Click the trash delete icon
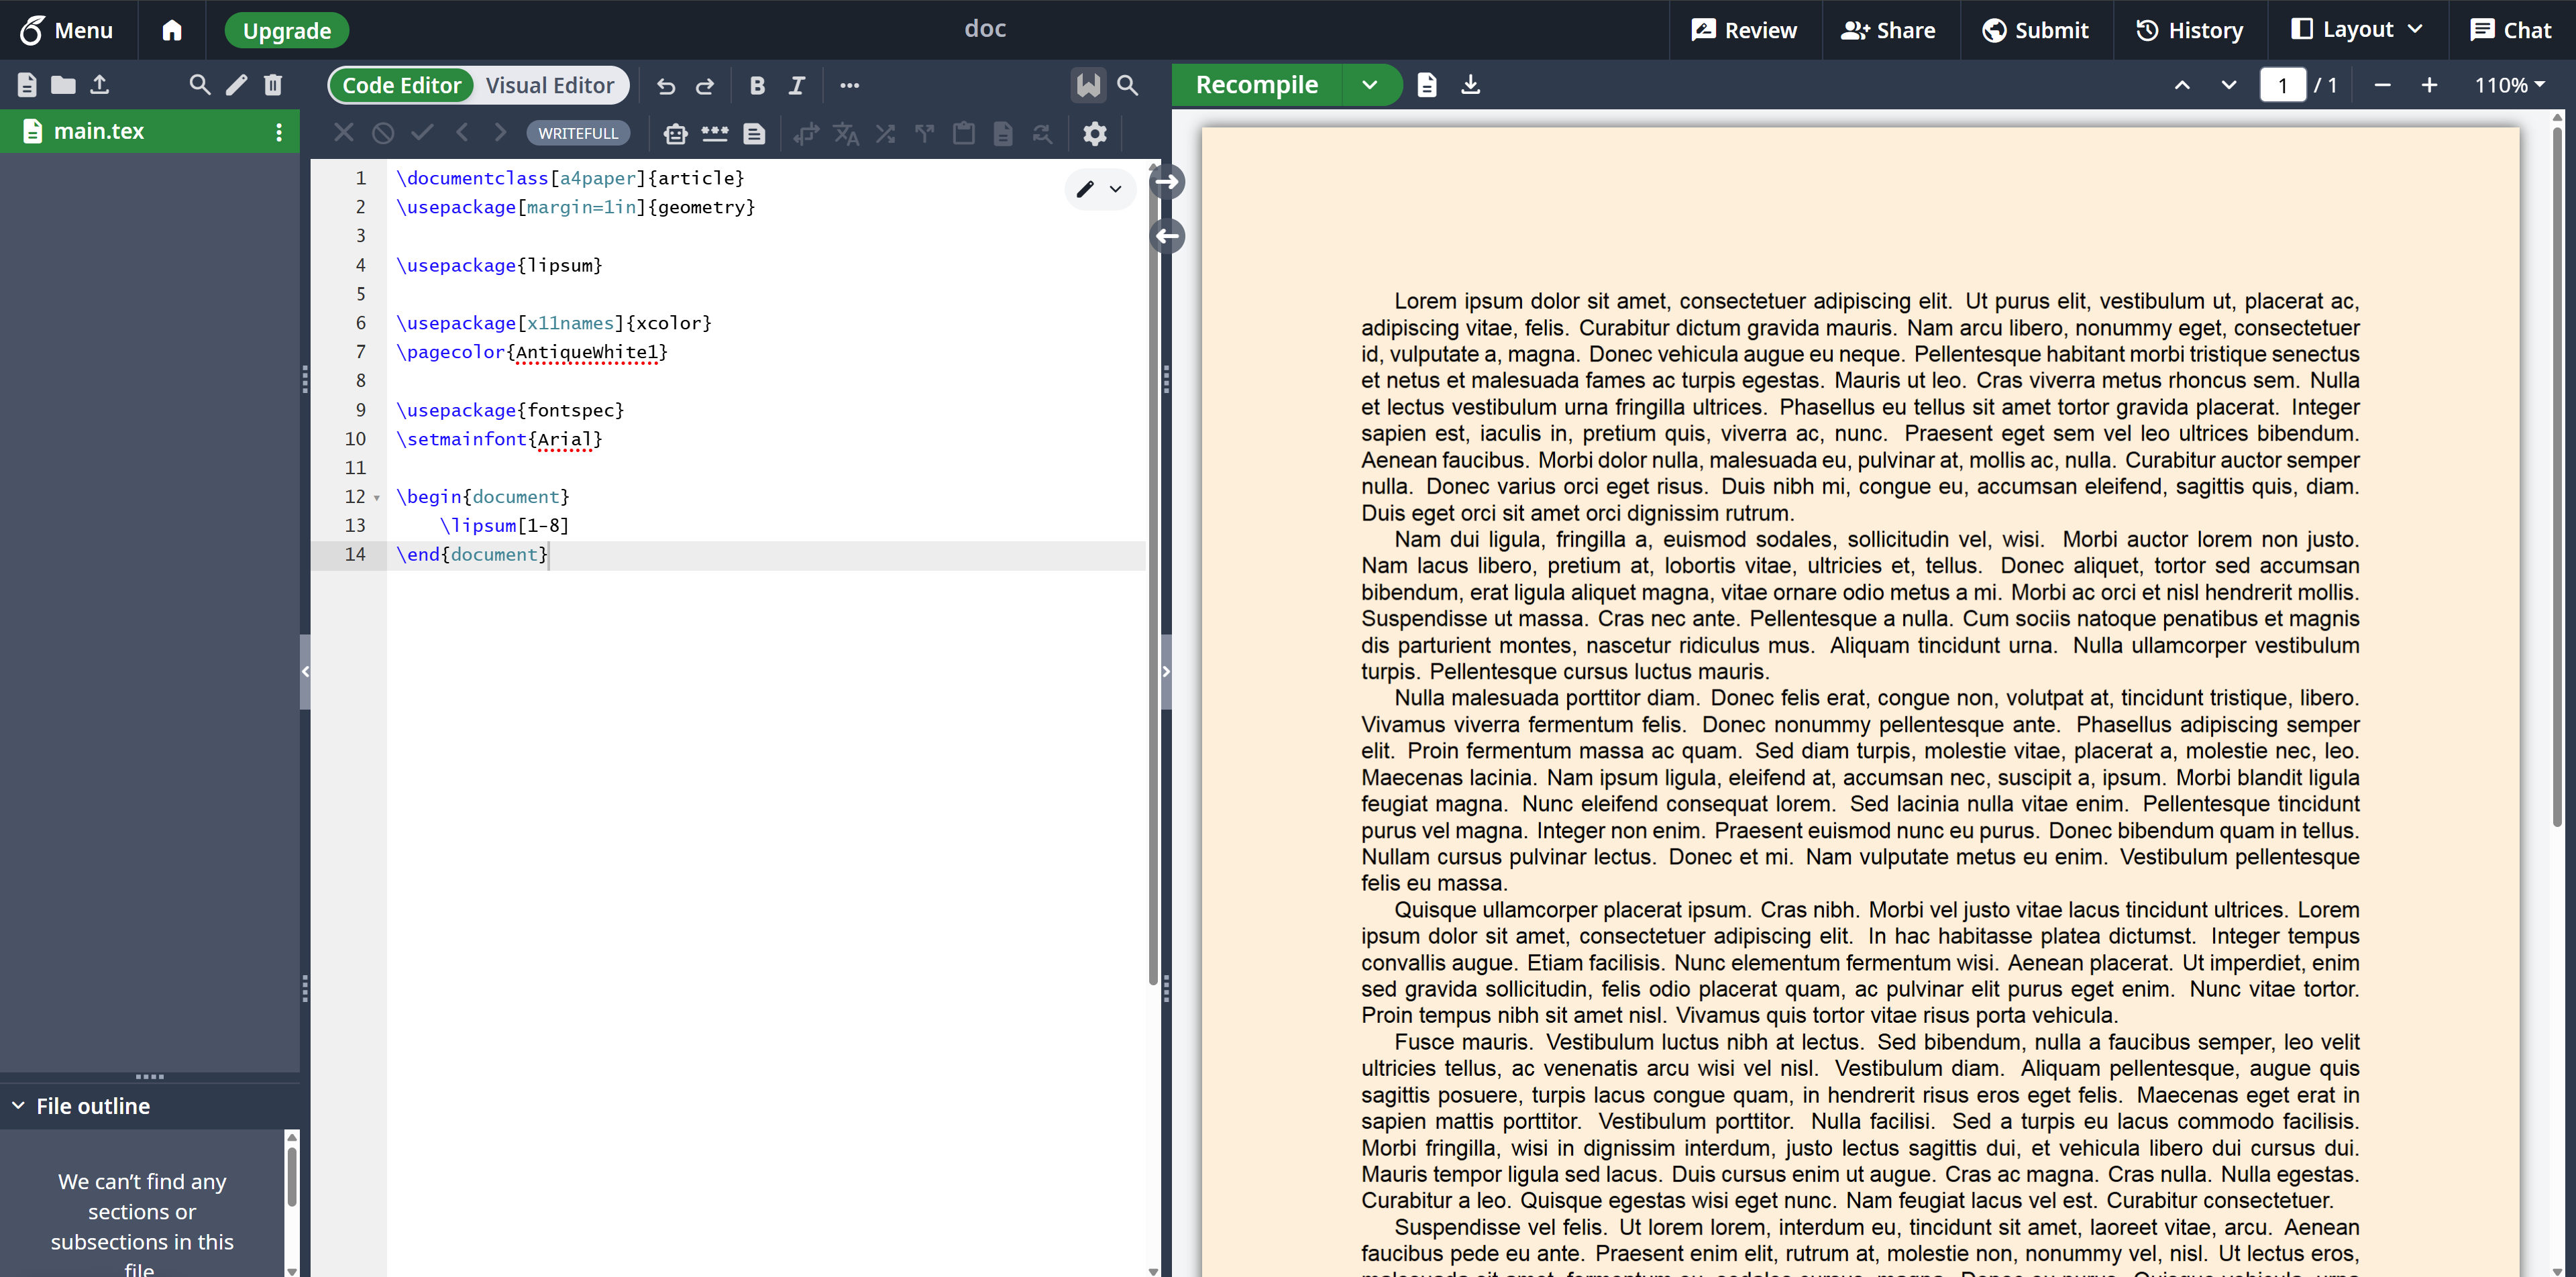The image size is (2576, 1277). pyautogui.click(x=273, y=85)
